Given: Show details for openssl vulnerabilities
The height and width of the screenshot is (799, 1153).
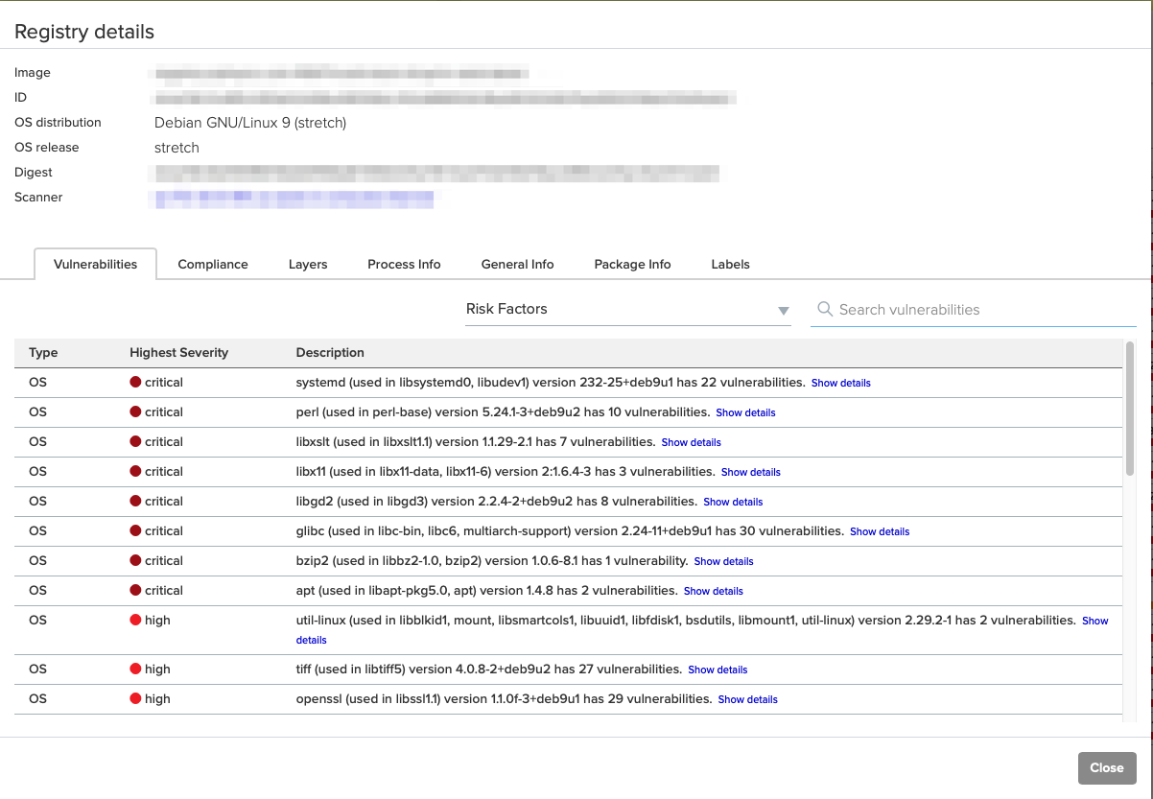Looking at the screenshot, I should (x=747, y=699).
